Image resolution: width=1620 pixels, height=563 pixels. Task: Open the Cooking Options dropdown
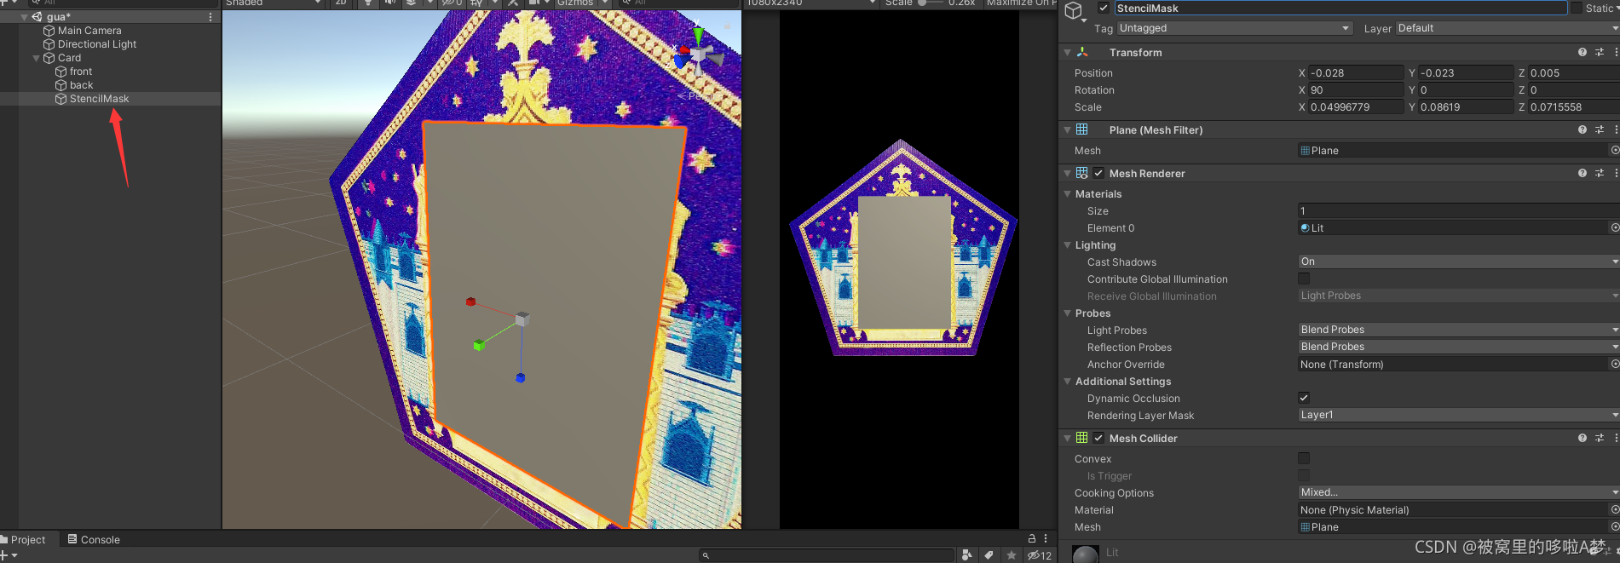coord(1458,492)
